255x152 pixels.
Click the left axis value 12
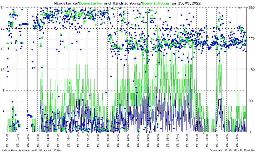tap(3, 70)
